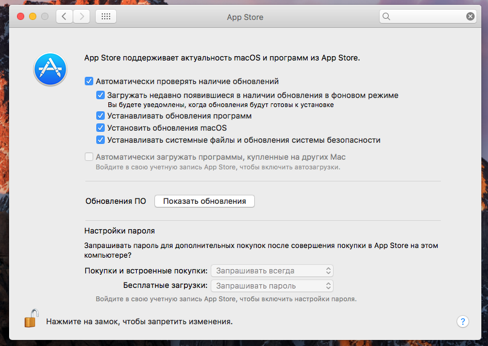Show all preferences via grid icon
This screenshot has width=488, height=346.
point(106,16)
